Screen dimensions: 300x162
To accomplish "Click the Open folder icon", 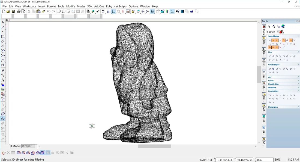I will [8, 11].
